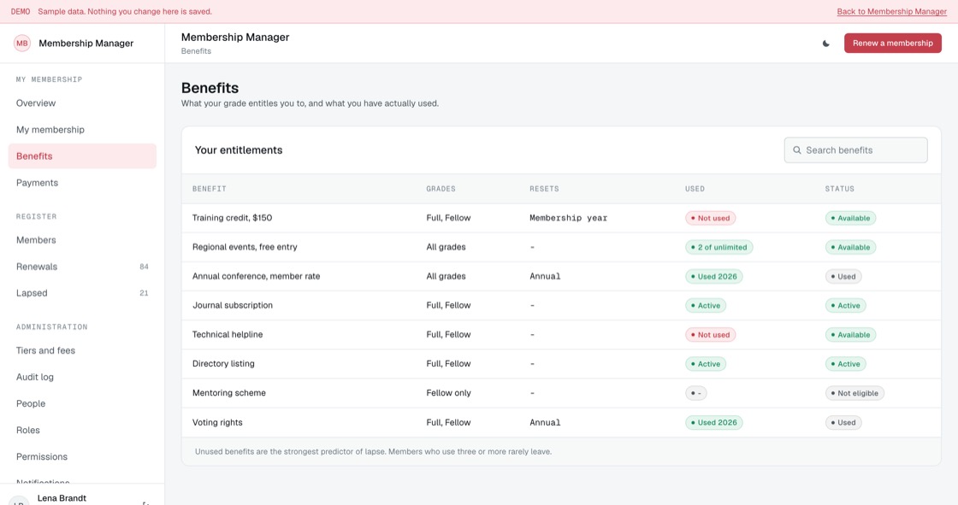Click the Not eligible status badge
958x505 pixels.
point(855,393)
